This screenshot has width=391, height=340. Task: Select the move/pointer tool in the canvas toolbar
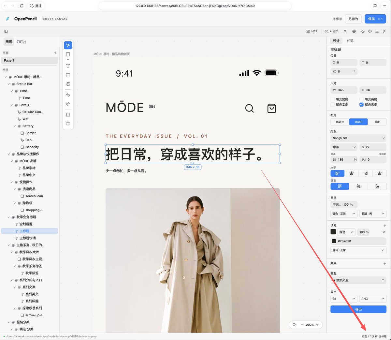pos(68,45)
